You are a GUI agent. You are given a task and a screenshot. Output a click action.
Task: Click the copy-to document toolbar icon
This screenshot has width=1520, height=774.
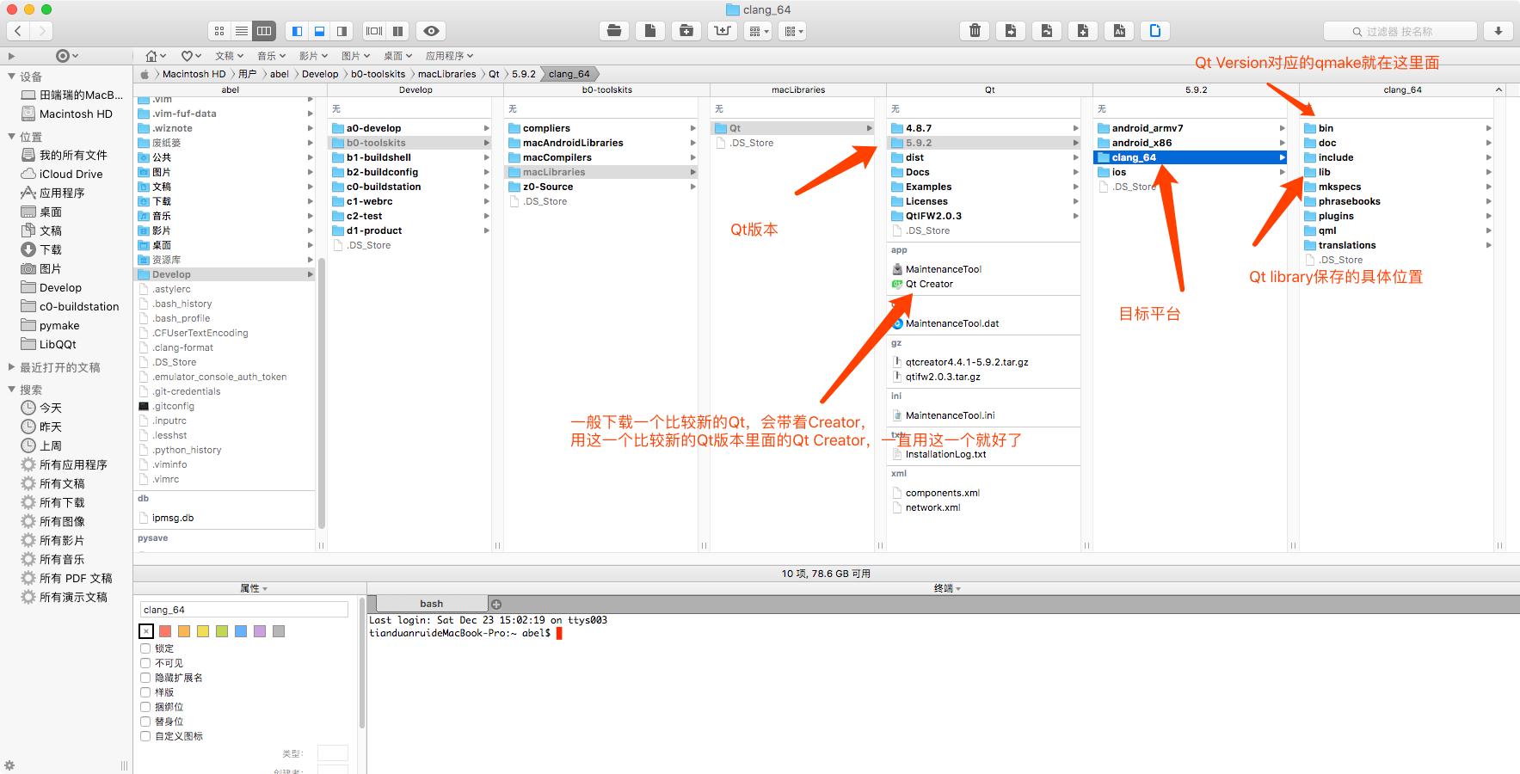click(x=1011, y=31)
